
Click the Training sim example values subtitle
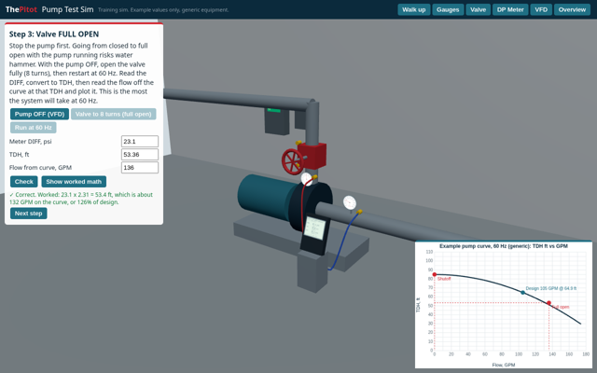point(163,10)
